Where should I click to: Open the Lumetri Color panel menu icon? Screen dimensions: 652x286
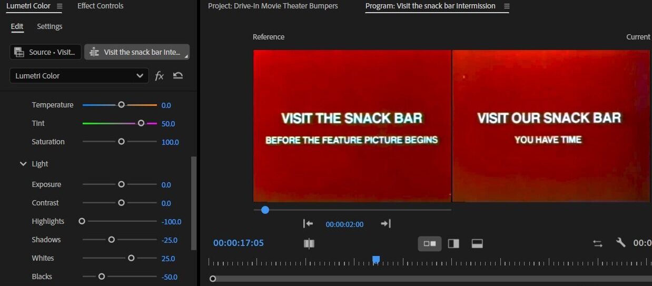coord(60,6)
